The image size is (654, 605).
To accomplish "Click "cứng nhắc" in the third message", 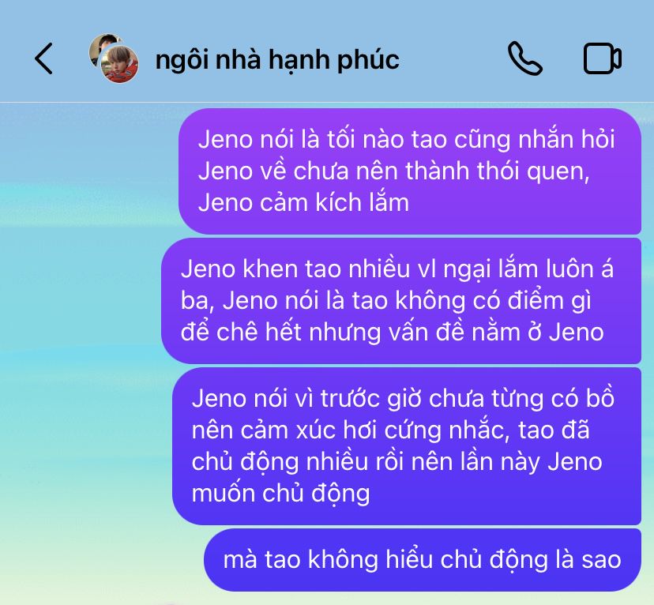I will pos(437,430).
